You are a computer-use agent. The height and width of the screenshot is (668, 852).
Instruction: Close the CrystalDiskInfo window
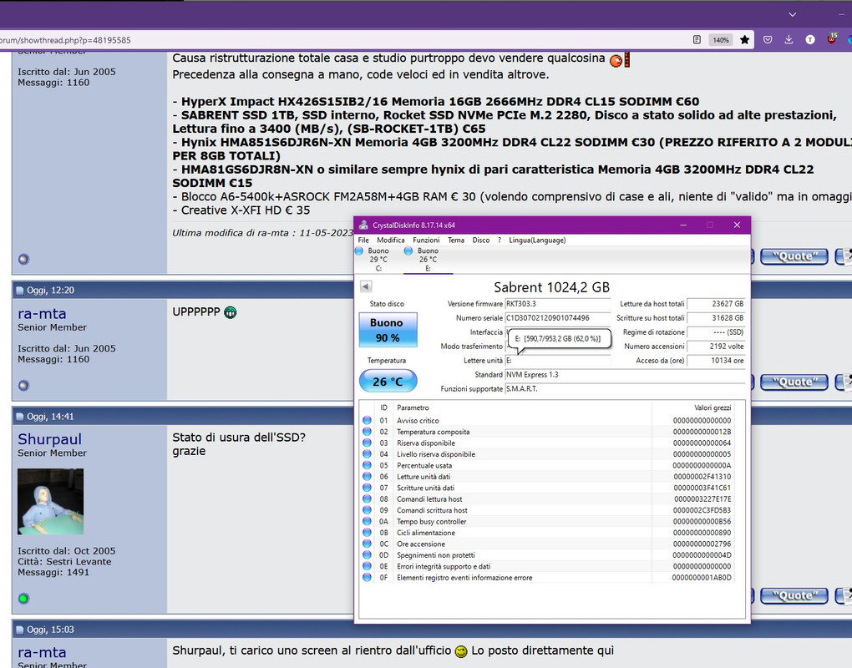(x=737, y=225)
